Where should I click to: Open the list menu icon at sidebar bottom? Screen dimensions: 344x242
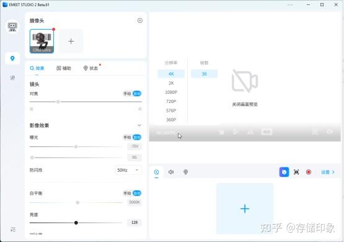pos(13,230)
